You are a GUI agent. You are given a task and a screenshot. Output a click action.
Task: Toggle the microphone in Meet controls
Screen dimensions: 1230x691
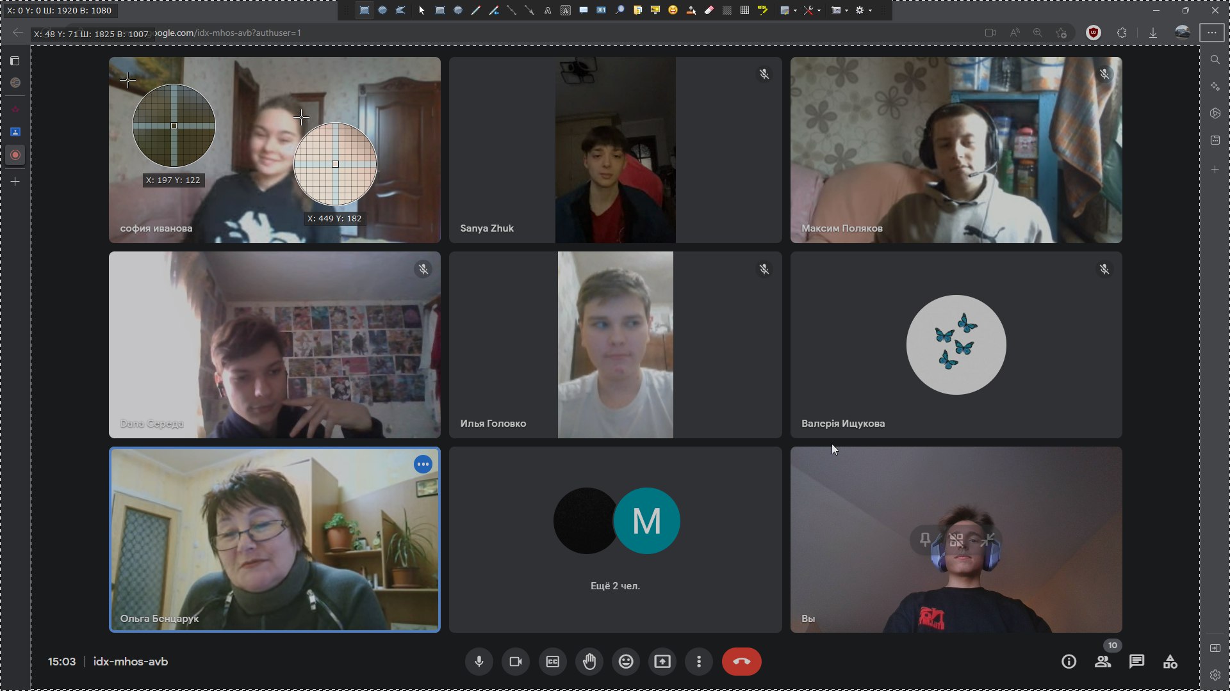click(x=479, y=662)
